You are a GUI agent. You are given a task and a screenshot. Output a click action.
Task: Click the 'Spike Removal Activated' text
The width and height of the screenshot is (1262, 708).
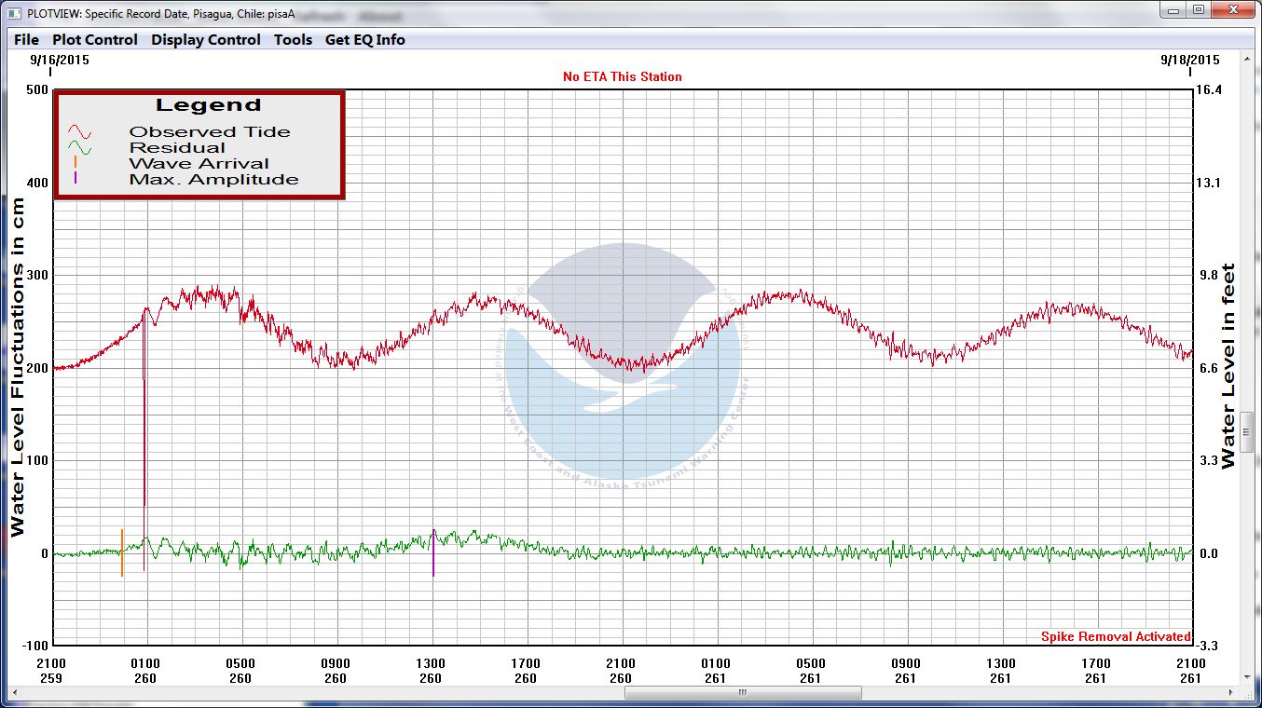pyautogui.click(x=1116, y=637)
